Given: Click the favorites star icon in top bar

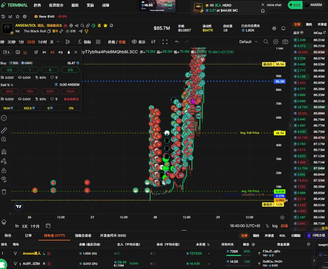Looking at the screenshot, I should click(18, 16).
